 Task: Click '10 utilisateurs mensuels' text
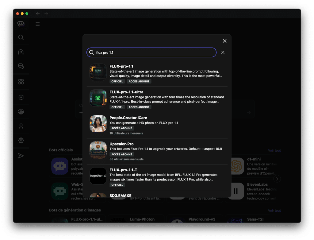[x=126, y=133]
